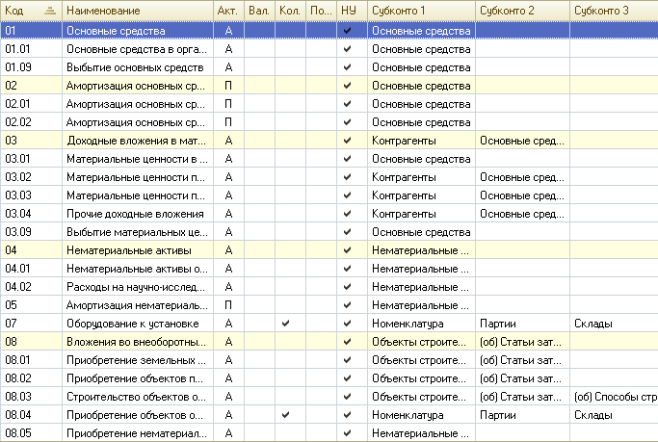Click the НУ column header
Viewport: 658px width, 442px height.
pos(352,11)
